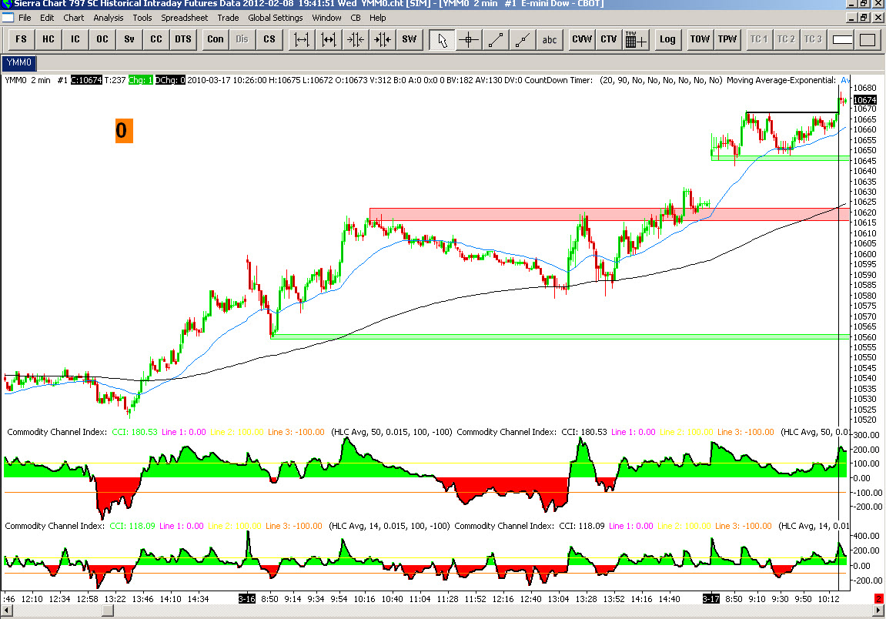Click the horizontal scrollbar thumb
886x619 pixels.
[107, 611]
